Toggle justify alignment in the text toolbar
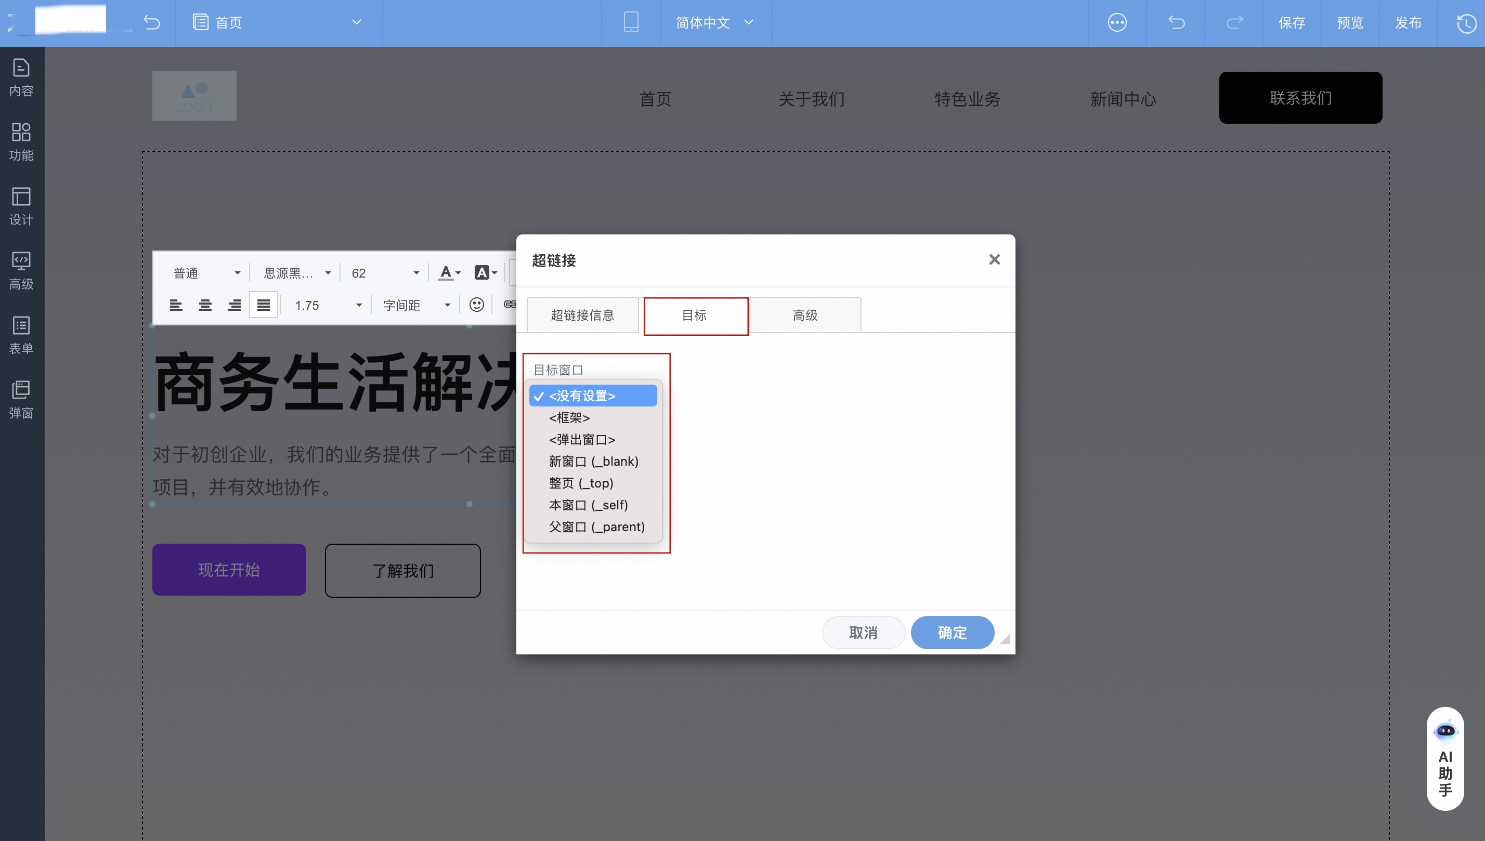1485x841 pixels. click(x=263, y=305)
